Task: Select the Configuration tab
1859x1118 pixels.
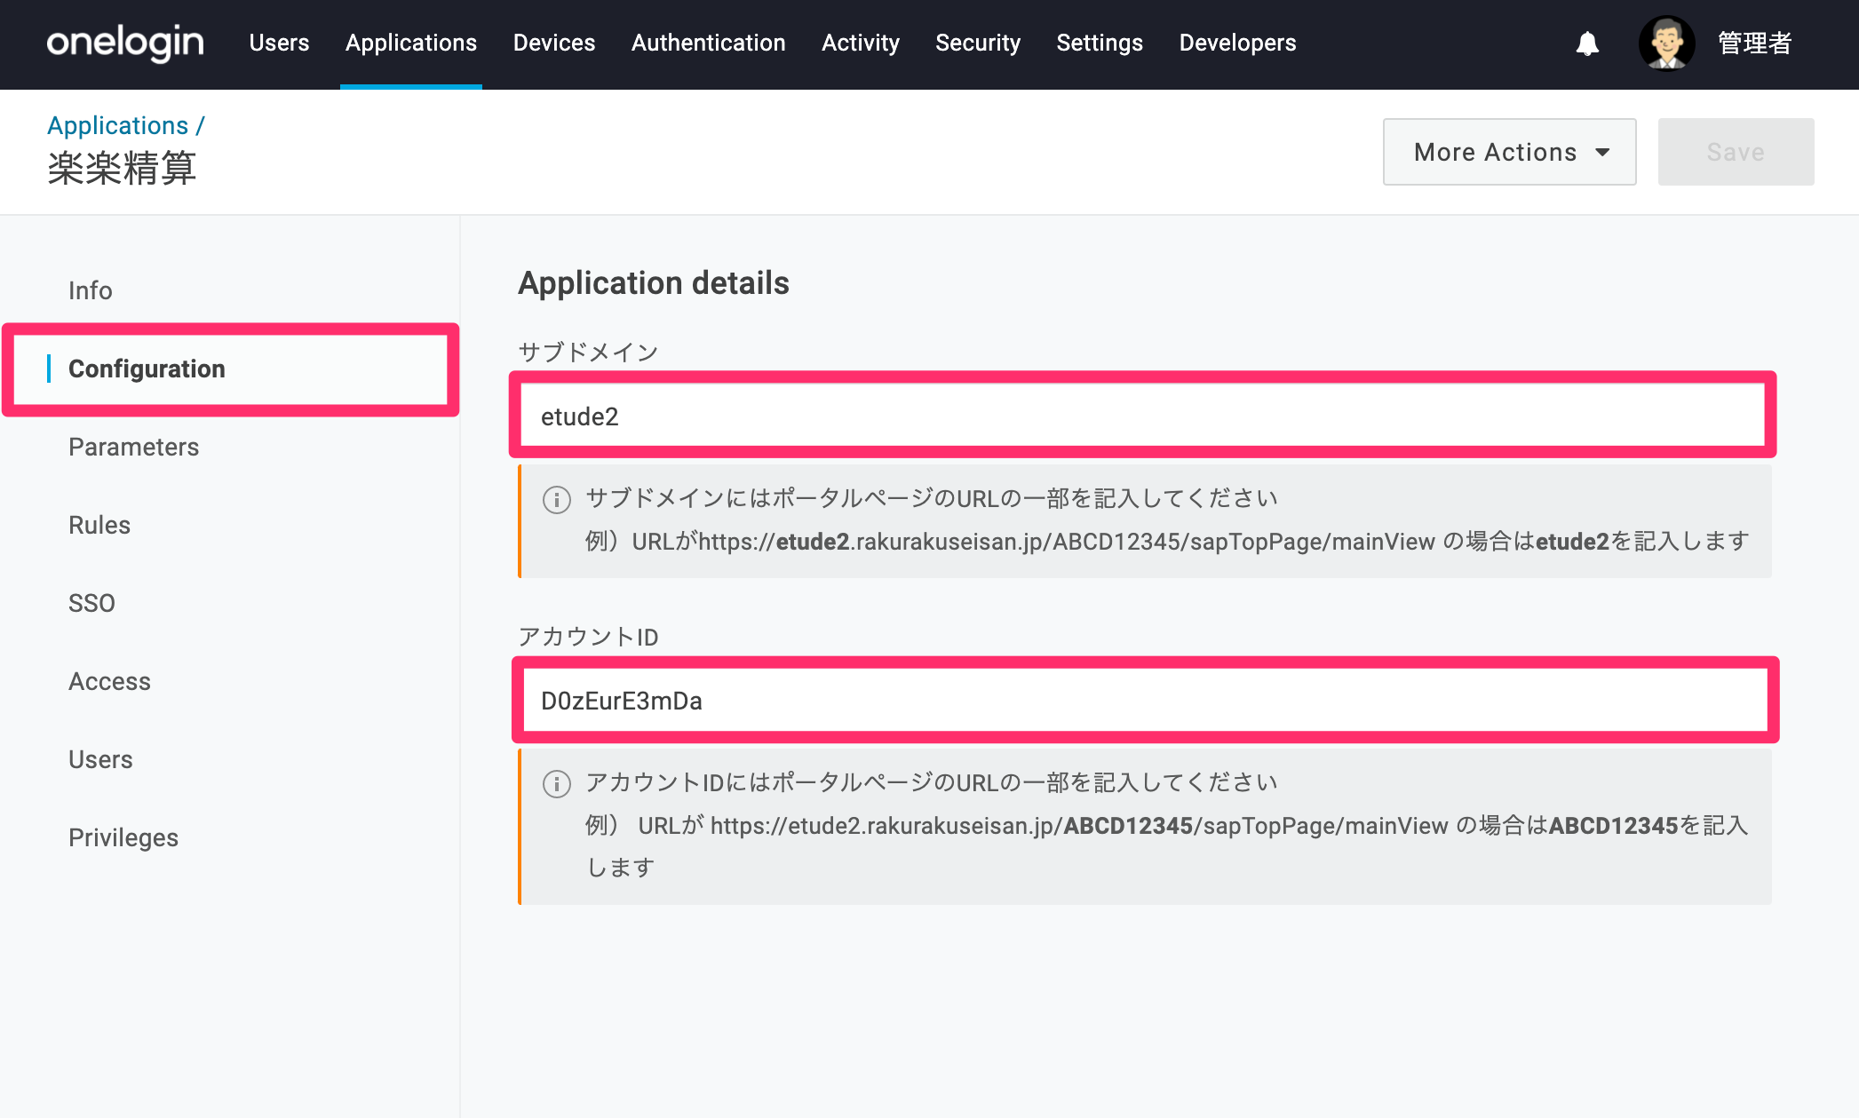Action: (231, 369)
